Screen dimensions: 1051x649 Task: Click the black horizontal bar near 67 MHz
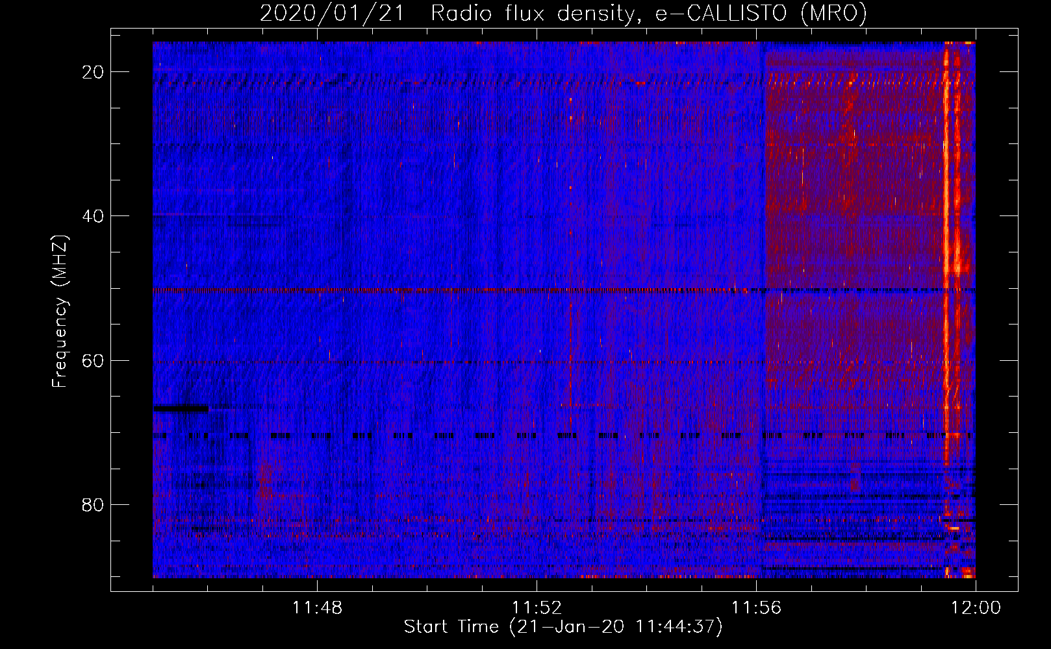[181, 409]
